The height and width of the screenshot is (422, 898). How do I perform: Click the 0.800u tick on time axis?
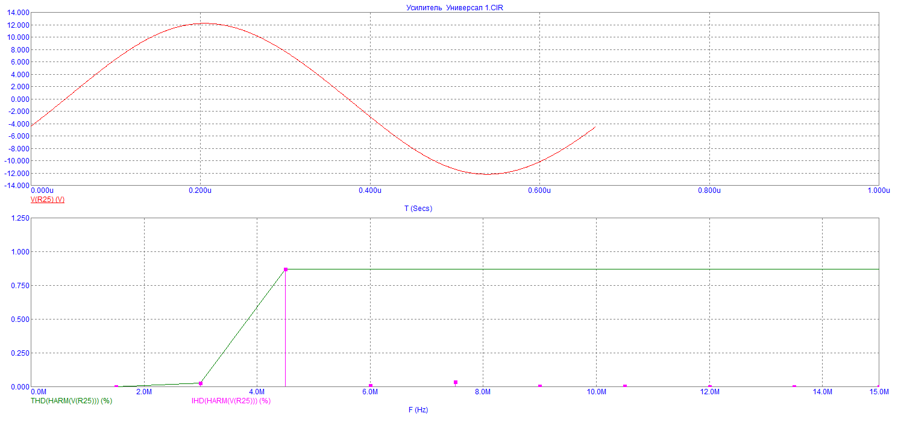tap(709, 191)
